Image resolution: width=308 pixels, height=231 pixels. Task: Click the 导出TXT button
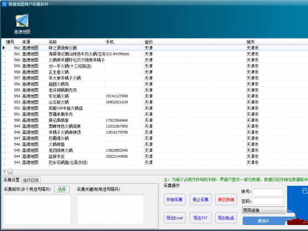[x=200, y=218]
